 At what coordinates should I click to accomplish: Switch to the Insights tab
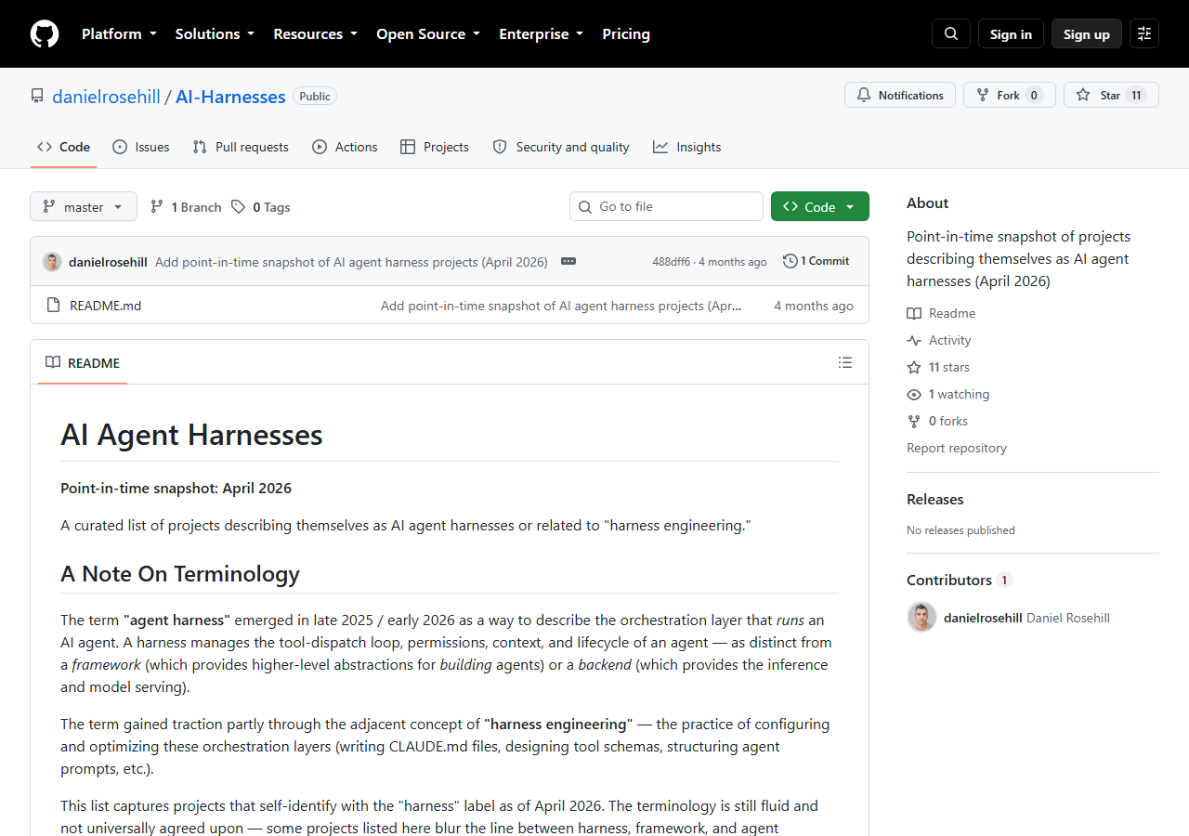click(686, 147)
